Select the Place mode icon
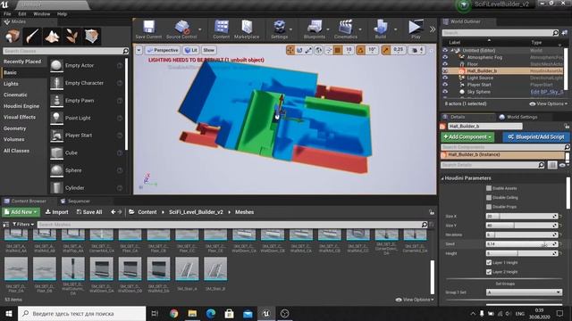This screenshot has width=572, height=321. (13, 37)
